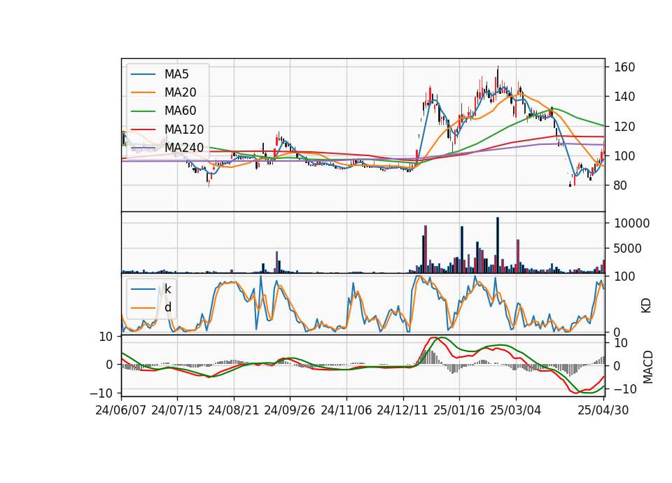Click the 10000 volume axis label
The height and width of the screenshot is (483, 672).
point(632,223)
